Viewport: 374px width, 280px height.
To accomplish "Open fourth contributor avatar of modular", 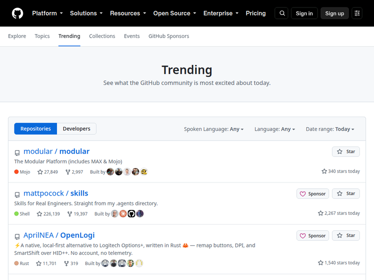I will (x=135, y=172).
